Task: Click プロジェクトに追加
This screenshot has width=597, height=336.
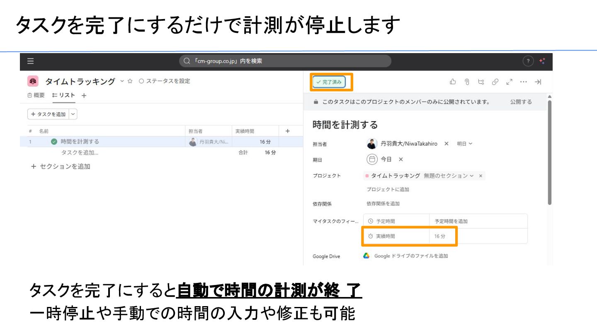Action: pos(388,189)
